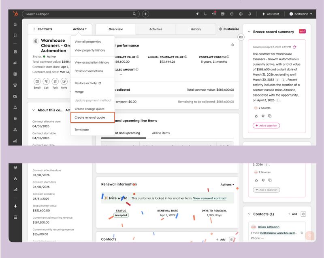Viewport: 324px width, 258px height.
Task: Regenerate the Breeze summary via refresh icon
Action: 294,47
